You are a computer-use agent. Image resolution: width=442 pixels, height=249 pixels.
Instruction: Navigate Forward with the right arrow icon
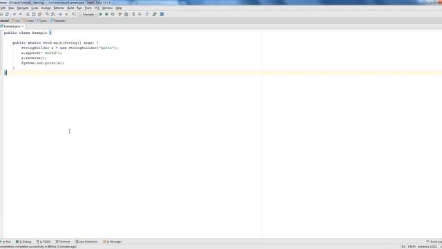pyautogui.click(x=66, y=14)
